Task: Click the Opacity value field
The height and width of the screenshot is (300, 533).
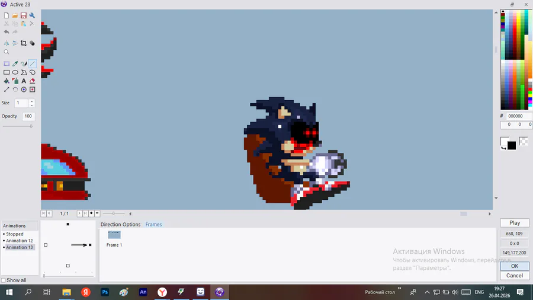Action: (28, 116)
